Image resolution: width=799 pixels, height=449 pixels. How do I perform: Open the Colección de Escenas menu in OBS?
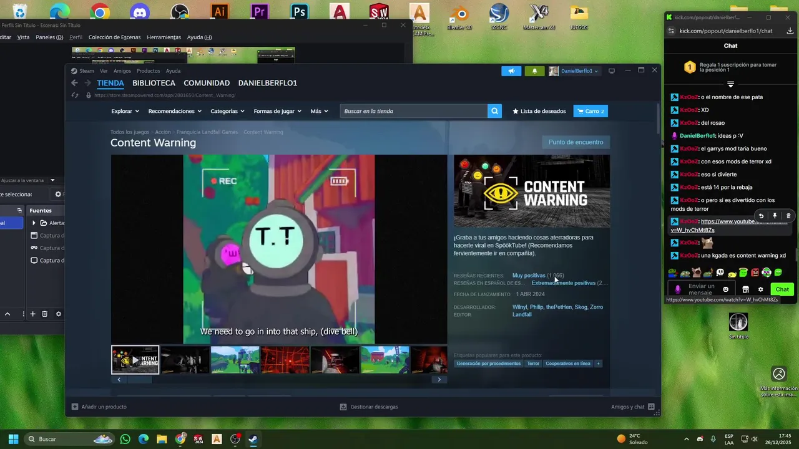pos(114,37)
